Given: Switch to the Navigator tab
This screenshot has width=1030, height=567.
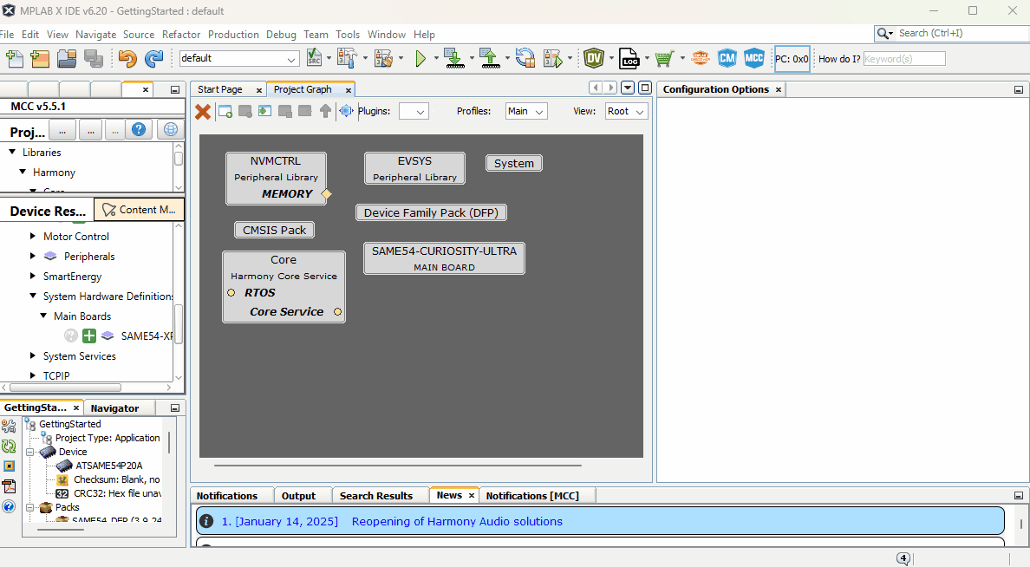Looking at the screenshot, I should point(115,408).
